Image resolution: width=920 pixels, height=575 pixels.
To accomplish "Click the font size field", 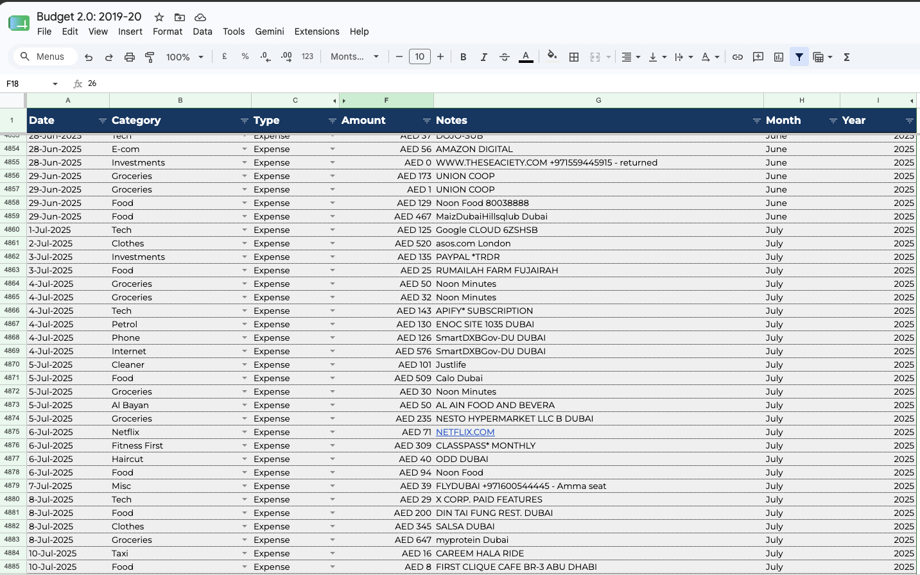I will tap(420, 56).
